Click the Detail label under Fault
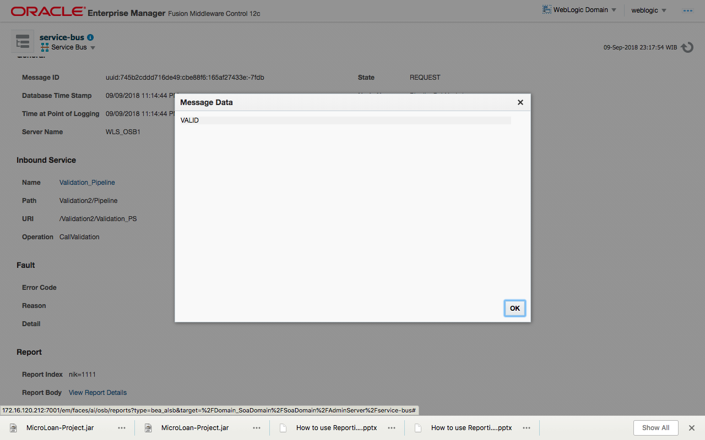This screenshot has width=705, height=440. pos(31,324)
